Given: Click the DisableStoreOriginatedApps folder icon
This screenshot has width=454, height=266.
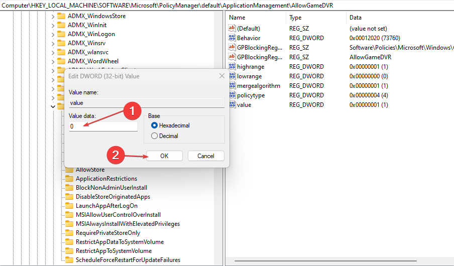Looking at the screenshot, I should click(69, 196).
